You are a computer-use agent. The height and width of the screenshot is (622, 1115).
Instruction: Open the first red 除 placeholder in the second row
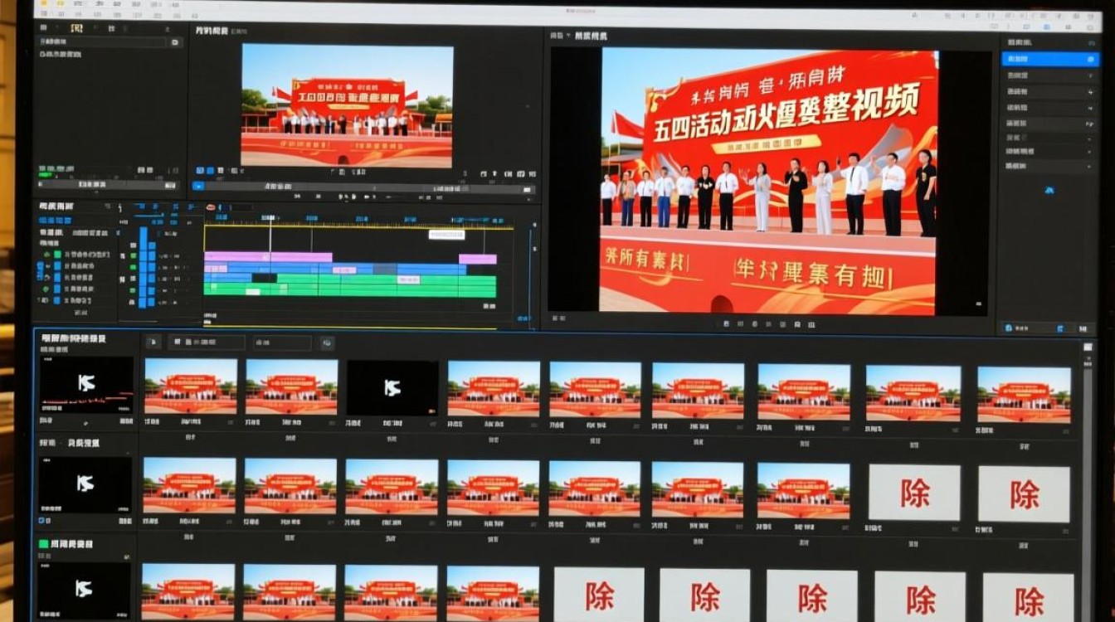point(914,493)
